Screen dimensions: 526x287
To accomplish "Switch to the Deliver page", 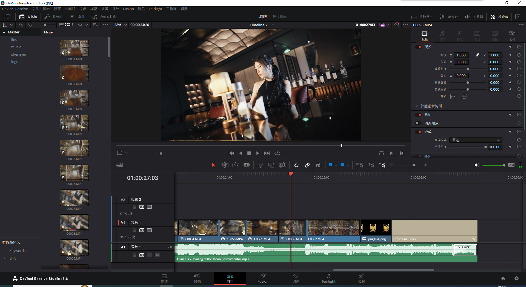I will (362, 279).
